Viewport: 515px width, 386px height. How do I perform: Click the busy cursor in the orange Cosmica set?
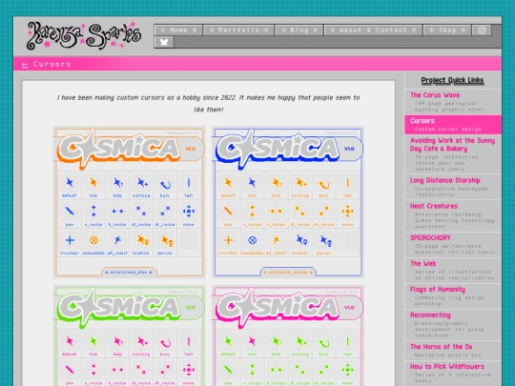click(165, 183)
